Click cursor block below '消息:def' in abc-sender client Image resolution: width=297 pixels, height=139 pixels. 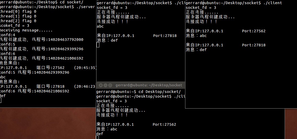(98, 45)
